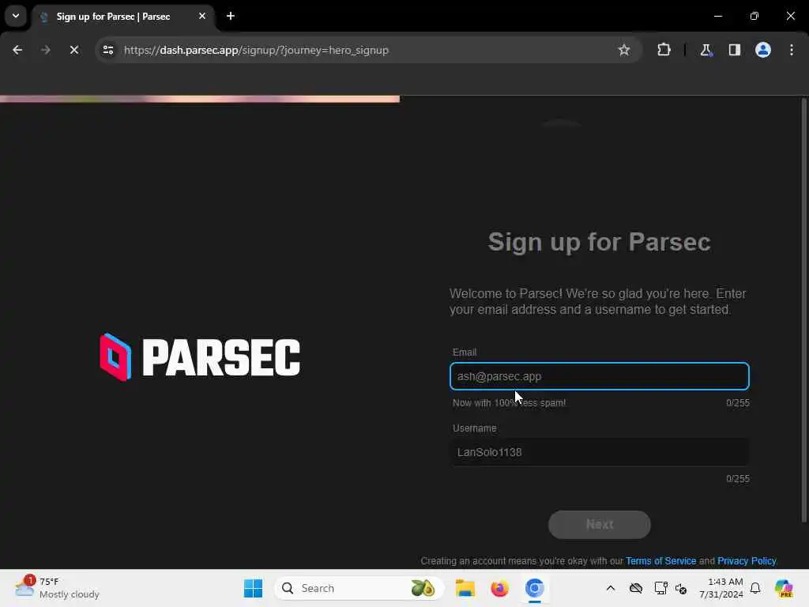
Task: Go back to the previous page
Action: [17, 50]
